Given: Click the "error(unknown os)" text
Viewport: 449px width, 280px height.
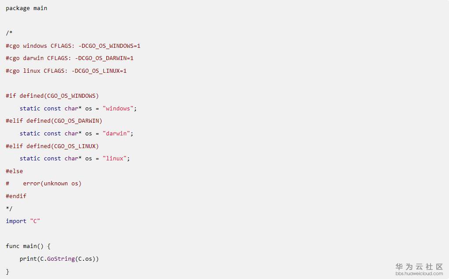Looking at the screenshot, I should [x=52, y=184].
